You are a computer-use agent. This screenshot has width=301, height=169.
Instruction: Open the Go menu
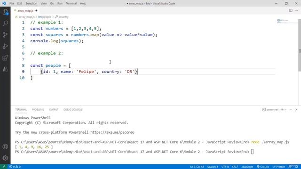pyautogui.click(x=52, y=3)
